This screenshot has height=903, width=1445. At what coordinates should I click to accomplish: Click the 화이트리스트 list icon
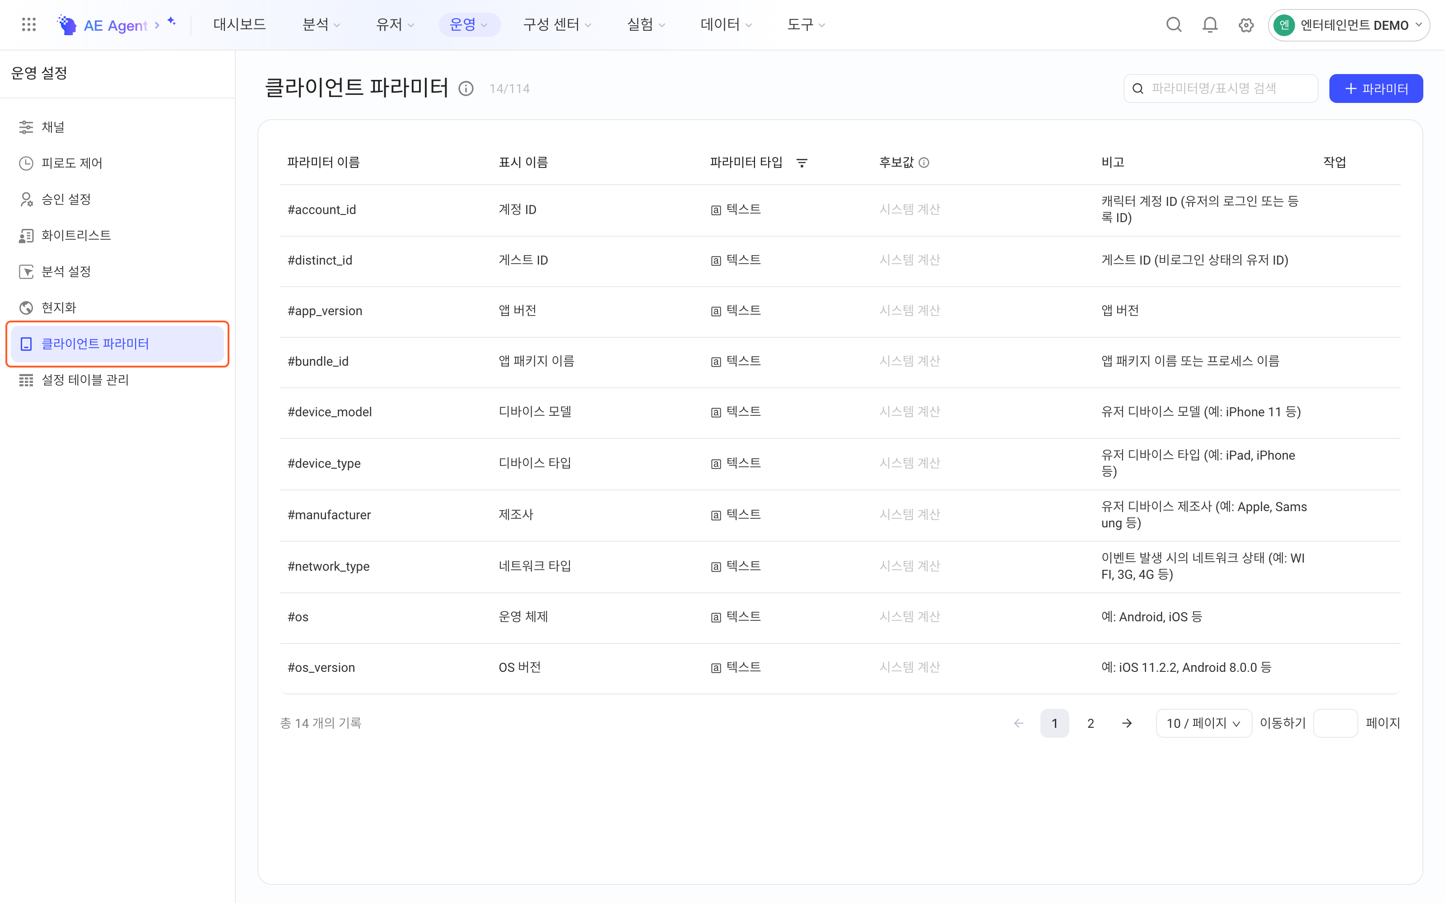(x=26, y=235)
